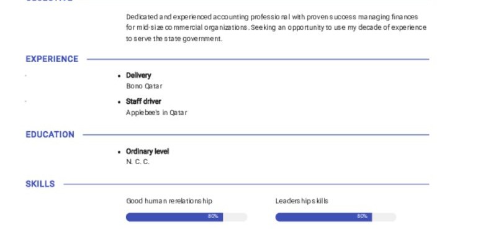Select the Ordinary level education entry
Image resolution: width=491 pixels, height=230 pixels.
click(x=147, y=151)
